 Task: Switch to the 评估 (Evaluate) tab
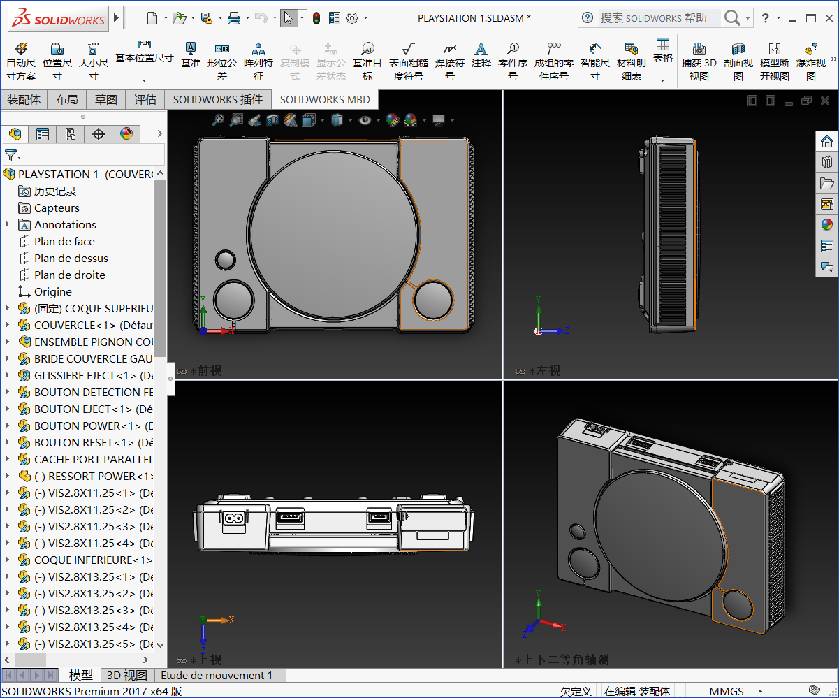coord(145,100)
